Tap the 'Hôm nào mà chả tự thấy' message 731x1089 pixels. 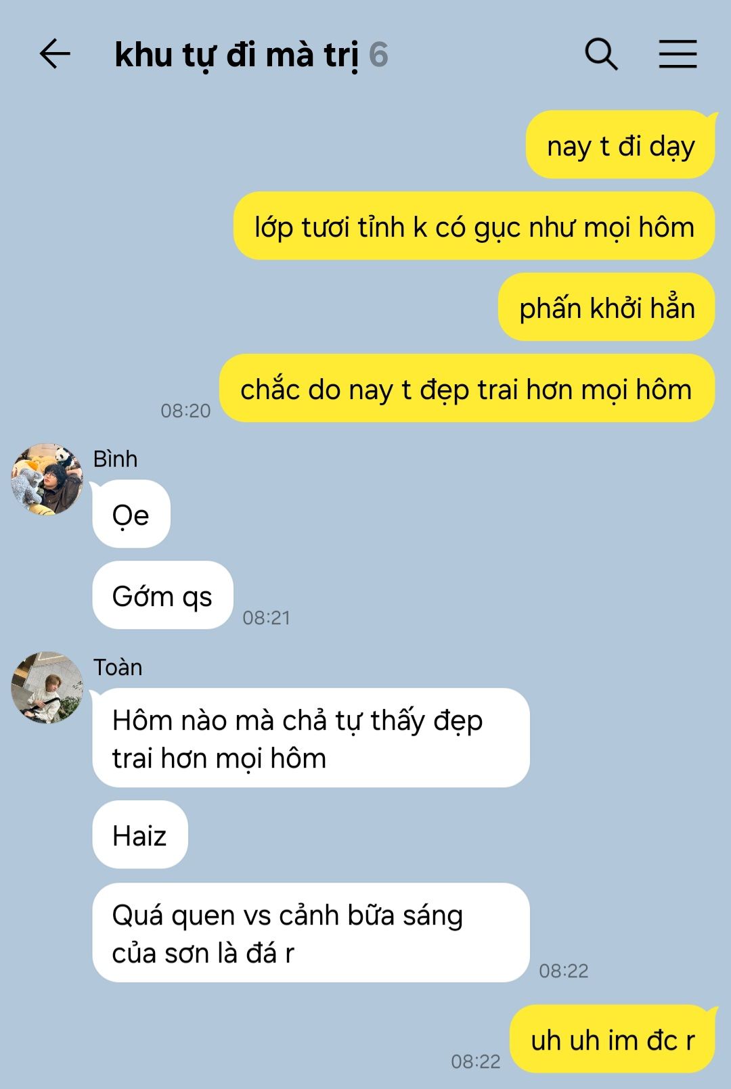coord(311,738)
